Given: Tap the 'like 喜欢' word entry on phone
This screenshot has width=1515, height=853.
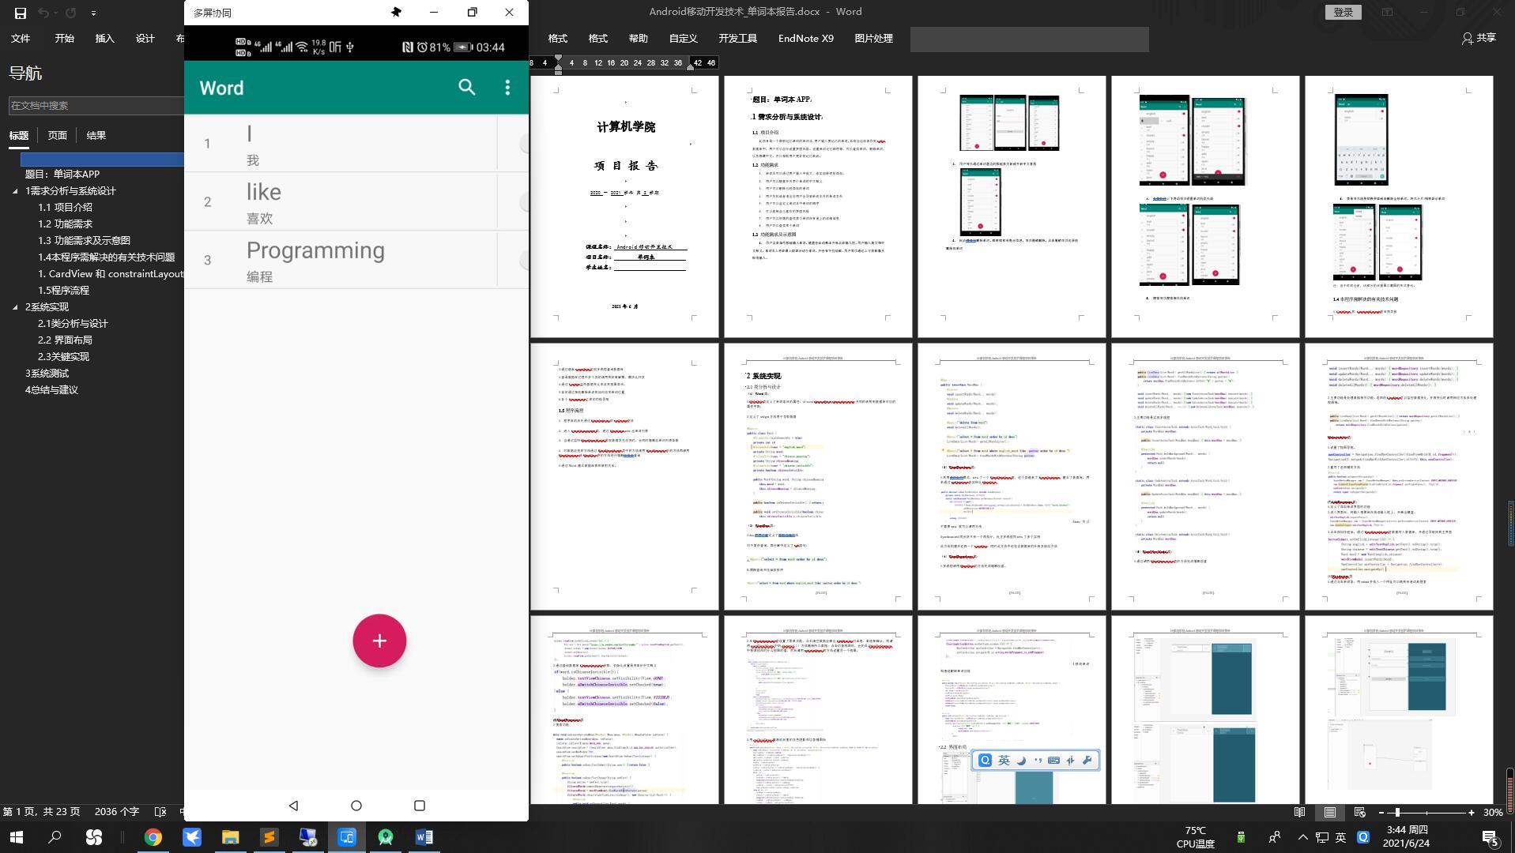Looking at the screenshot, I should tap(356, 201).
